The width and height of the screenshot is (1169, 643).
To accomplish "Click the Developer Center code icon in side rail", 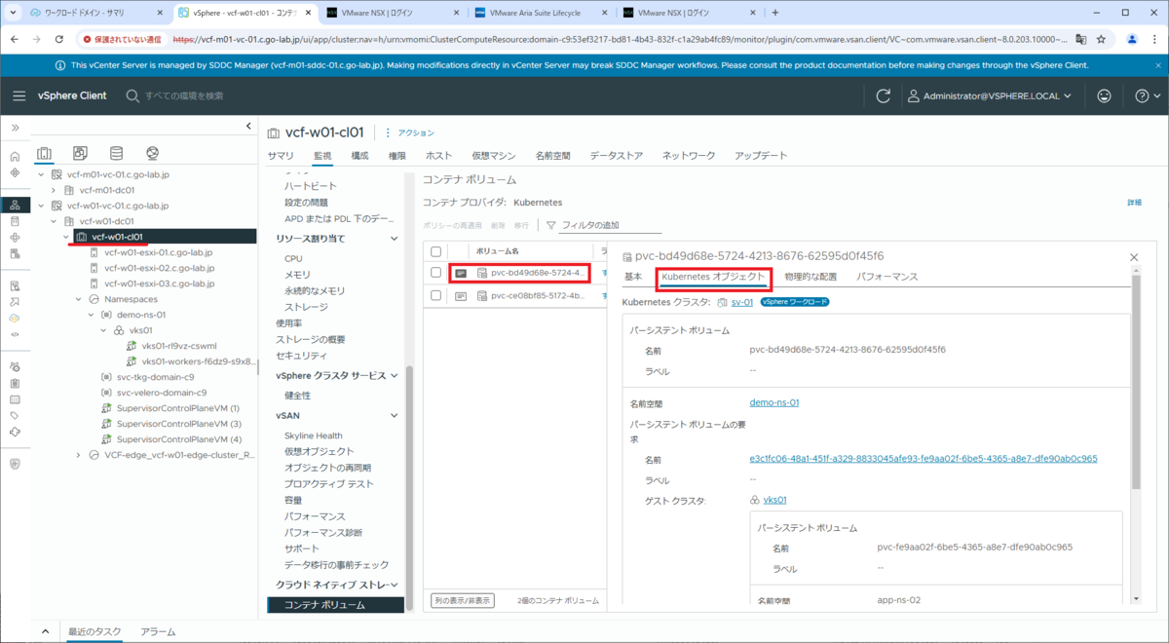I will coord(15,334).
